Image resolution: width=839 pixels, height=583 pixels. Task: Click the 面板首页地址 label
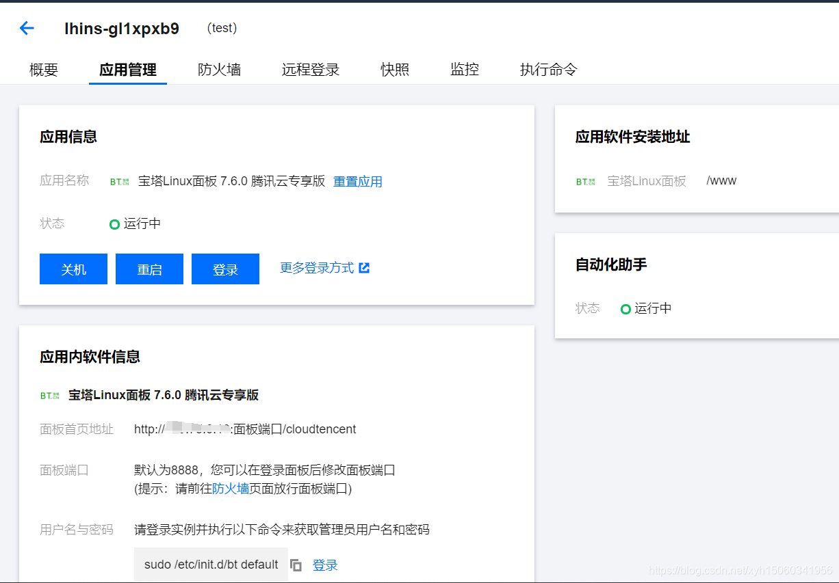pyautogui.click(x=77, y=429)
